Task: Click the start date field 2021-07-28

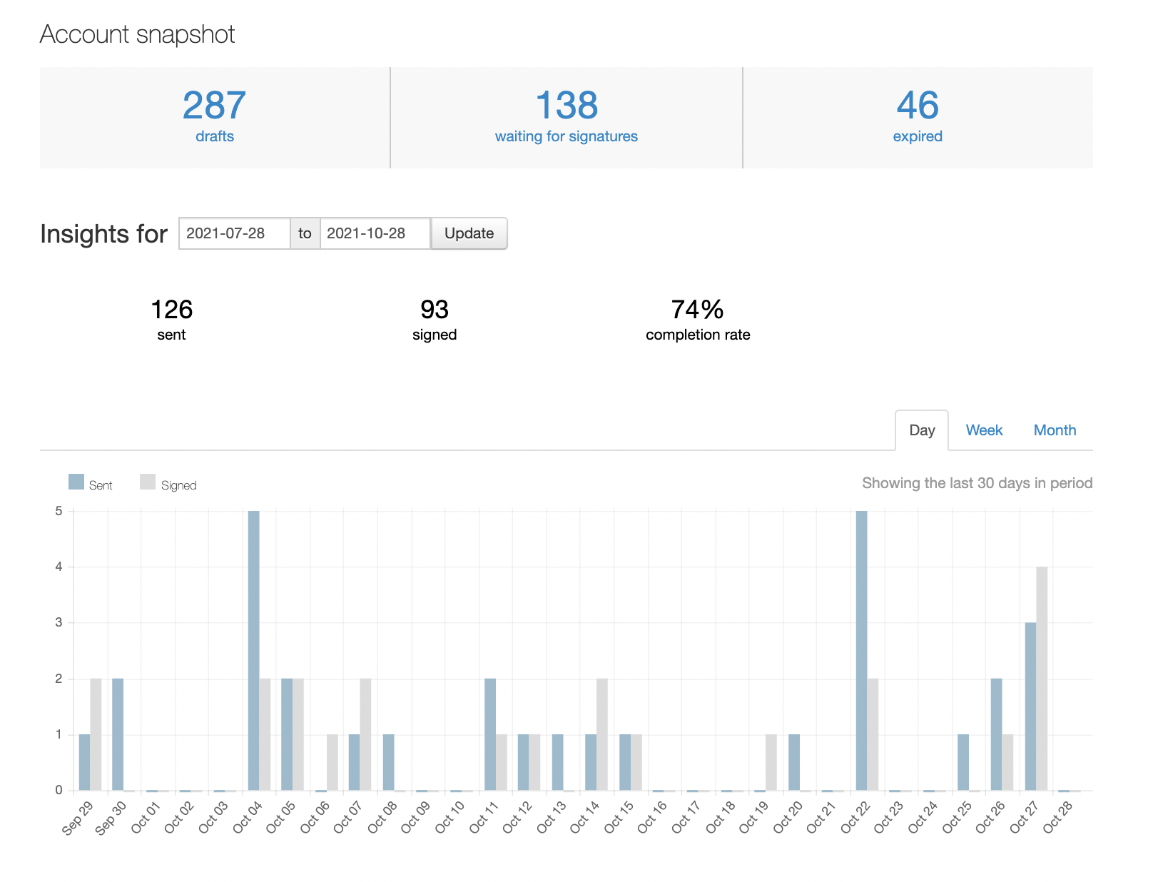Action: (x=234, y=233)
